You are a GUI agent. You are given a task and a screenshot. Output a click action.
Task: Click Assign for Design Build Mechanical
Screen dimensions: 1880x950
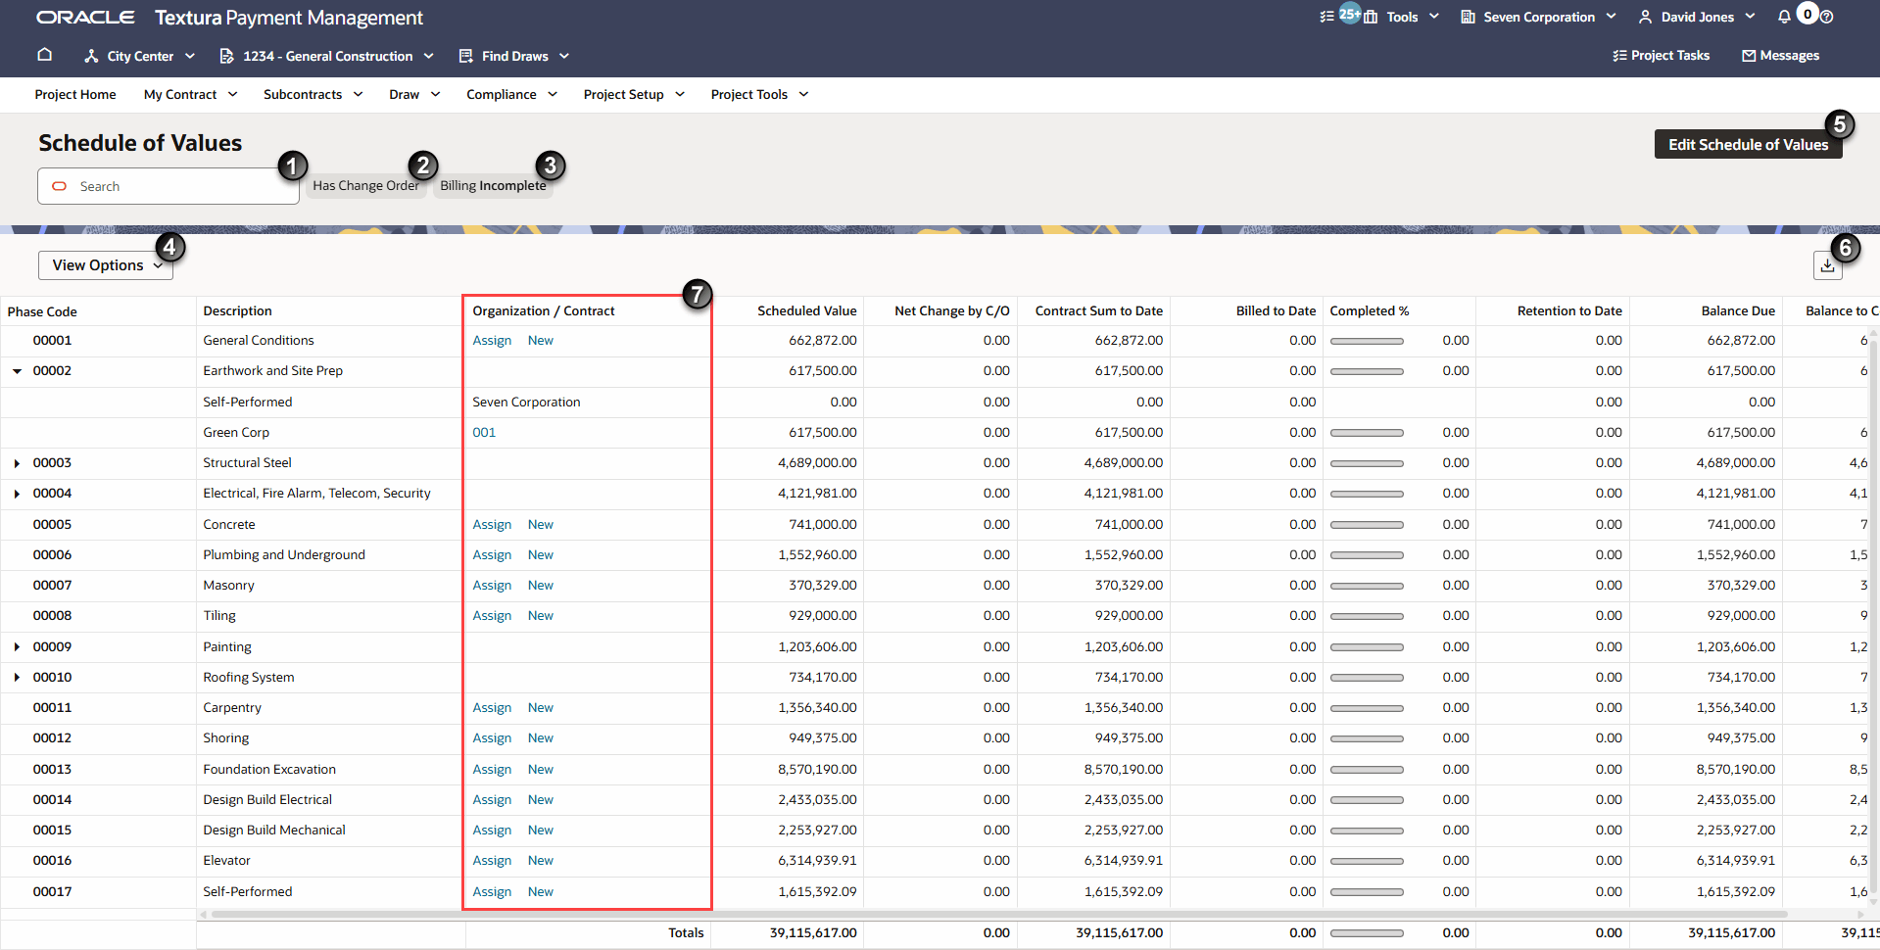tap(492, 831)
